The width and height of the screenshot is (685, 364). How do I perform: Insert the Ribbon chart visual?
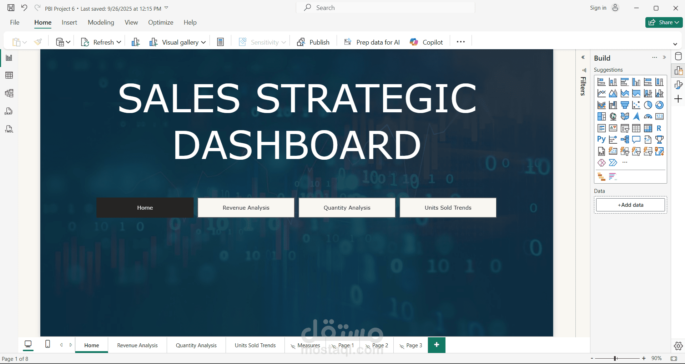601,105
